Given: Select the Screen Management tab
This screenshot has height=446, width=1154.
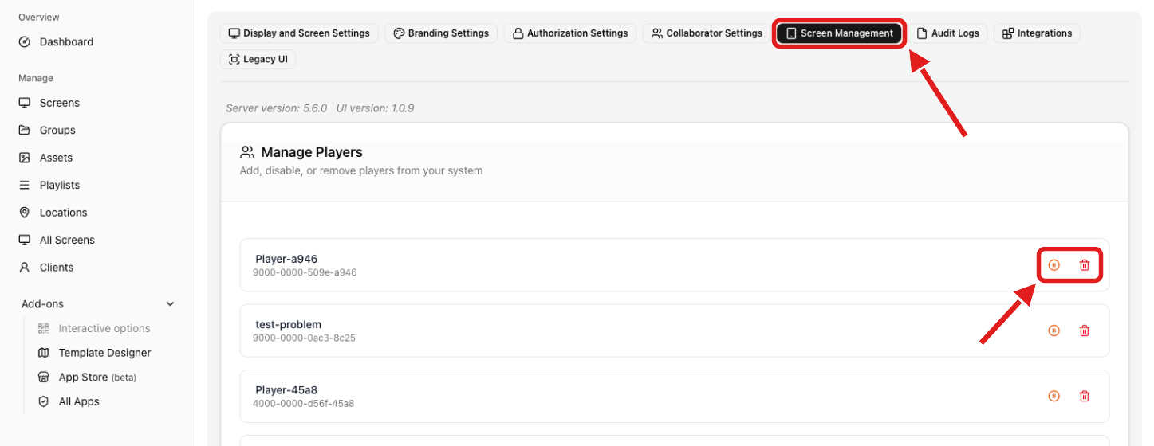Looking at the screenshot, I should (840, 33).
